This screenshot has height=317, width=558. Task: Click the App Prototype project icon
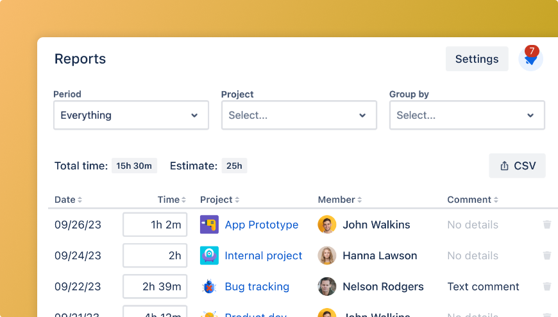coord(209,225)
